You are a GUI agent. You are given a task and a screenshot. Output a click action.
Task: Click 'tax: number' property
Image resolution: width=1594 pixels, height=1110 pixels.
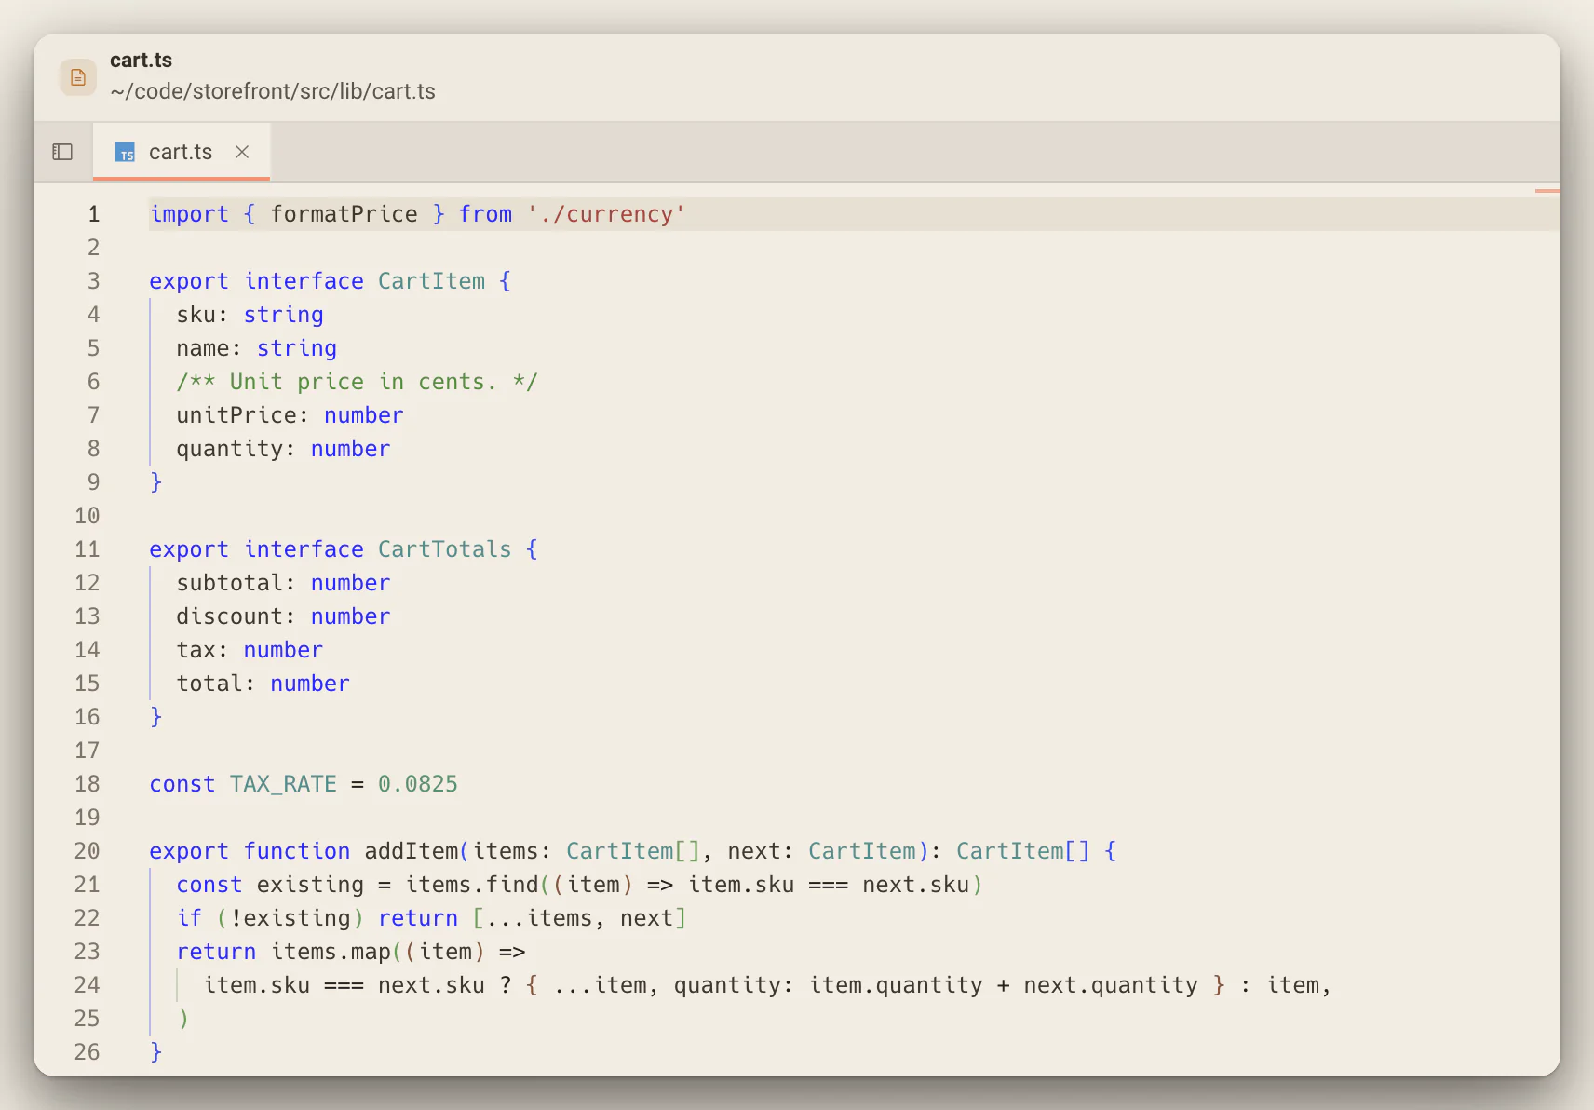coord(250,650)
